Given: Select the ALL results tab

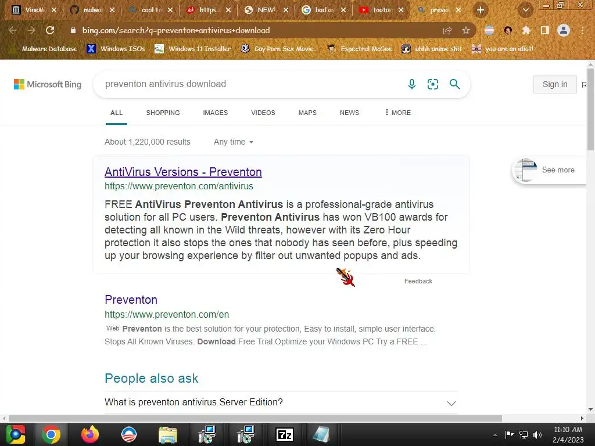Looking at the screenshot, I should (x=116, y=113).
